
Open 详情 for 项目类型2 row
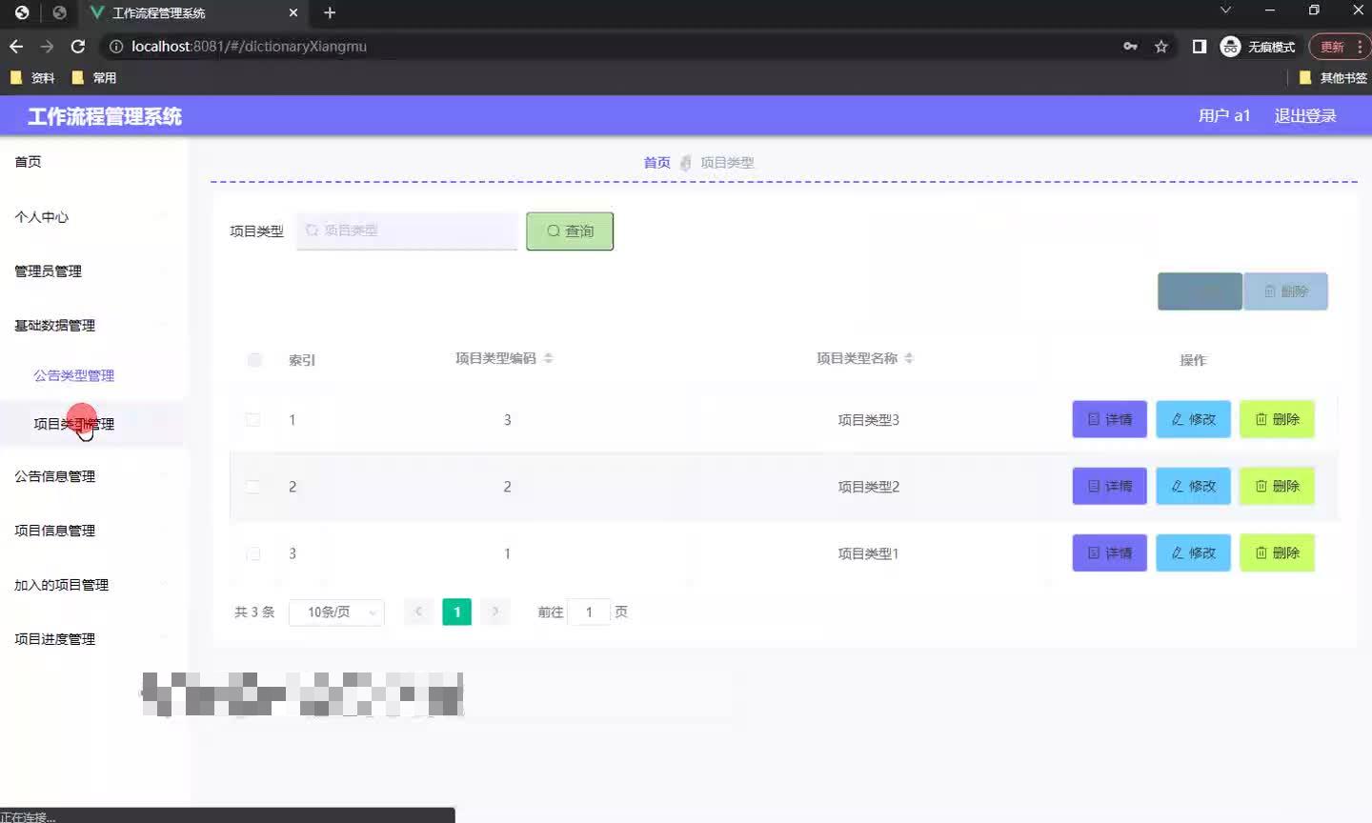(x=1110, y=486)
